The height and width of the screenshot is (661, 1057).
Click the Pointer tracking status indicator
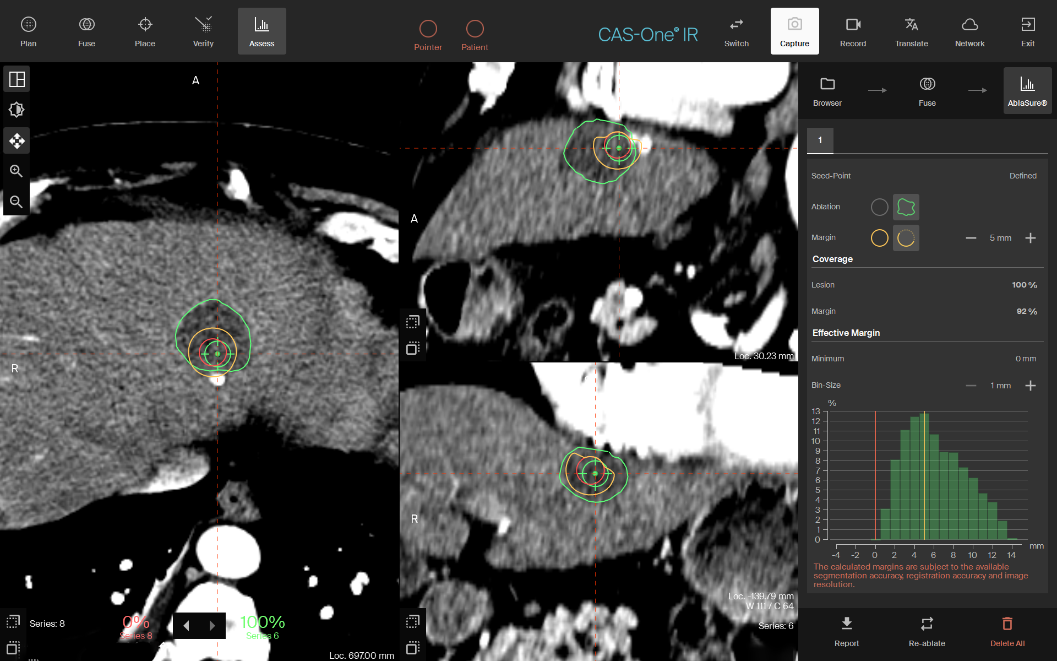pos(428,36)
